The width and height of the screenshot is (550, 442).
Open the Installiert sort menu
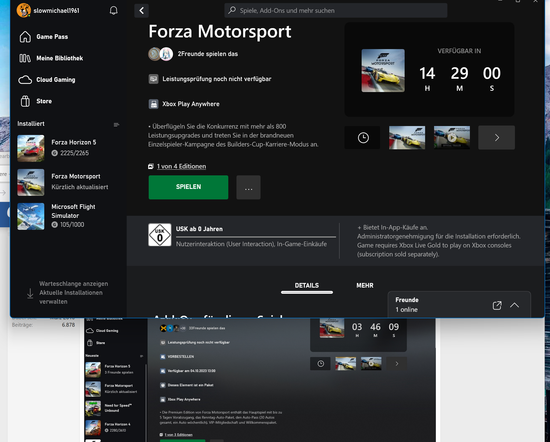(x=116, y=125)
